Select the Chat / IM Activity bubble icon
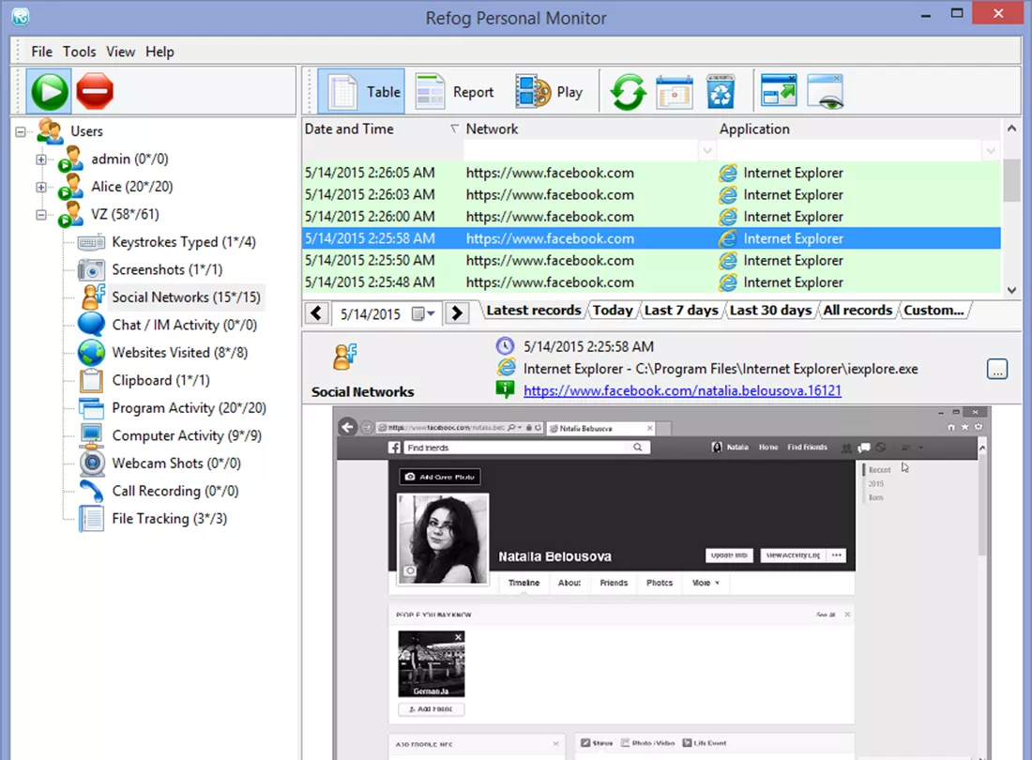This screenshot has width=1032, height=760. click(x=91, y=325)
